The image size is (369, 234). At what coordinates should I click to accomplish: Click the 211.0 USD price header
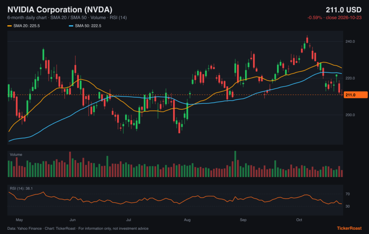[343, 10]
